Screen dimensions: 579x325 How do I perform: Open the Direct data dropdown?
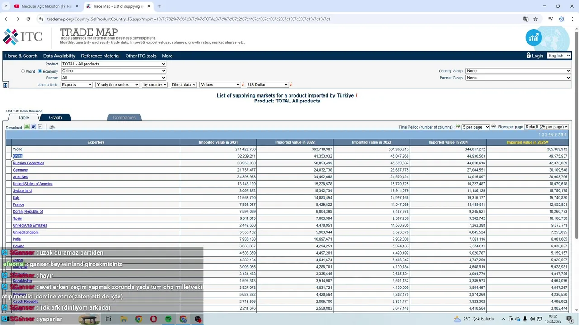tap(184, 85)
